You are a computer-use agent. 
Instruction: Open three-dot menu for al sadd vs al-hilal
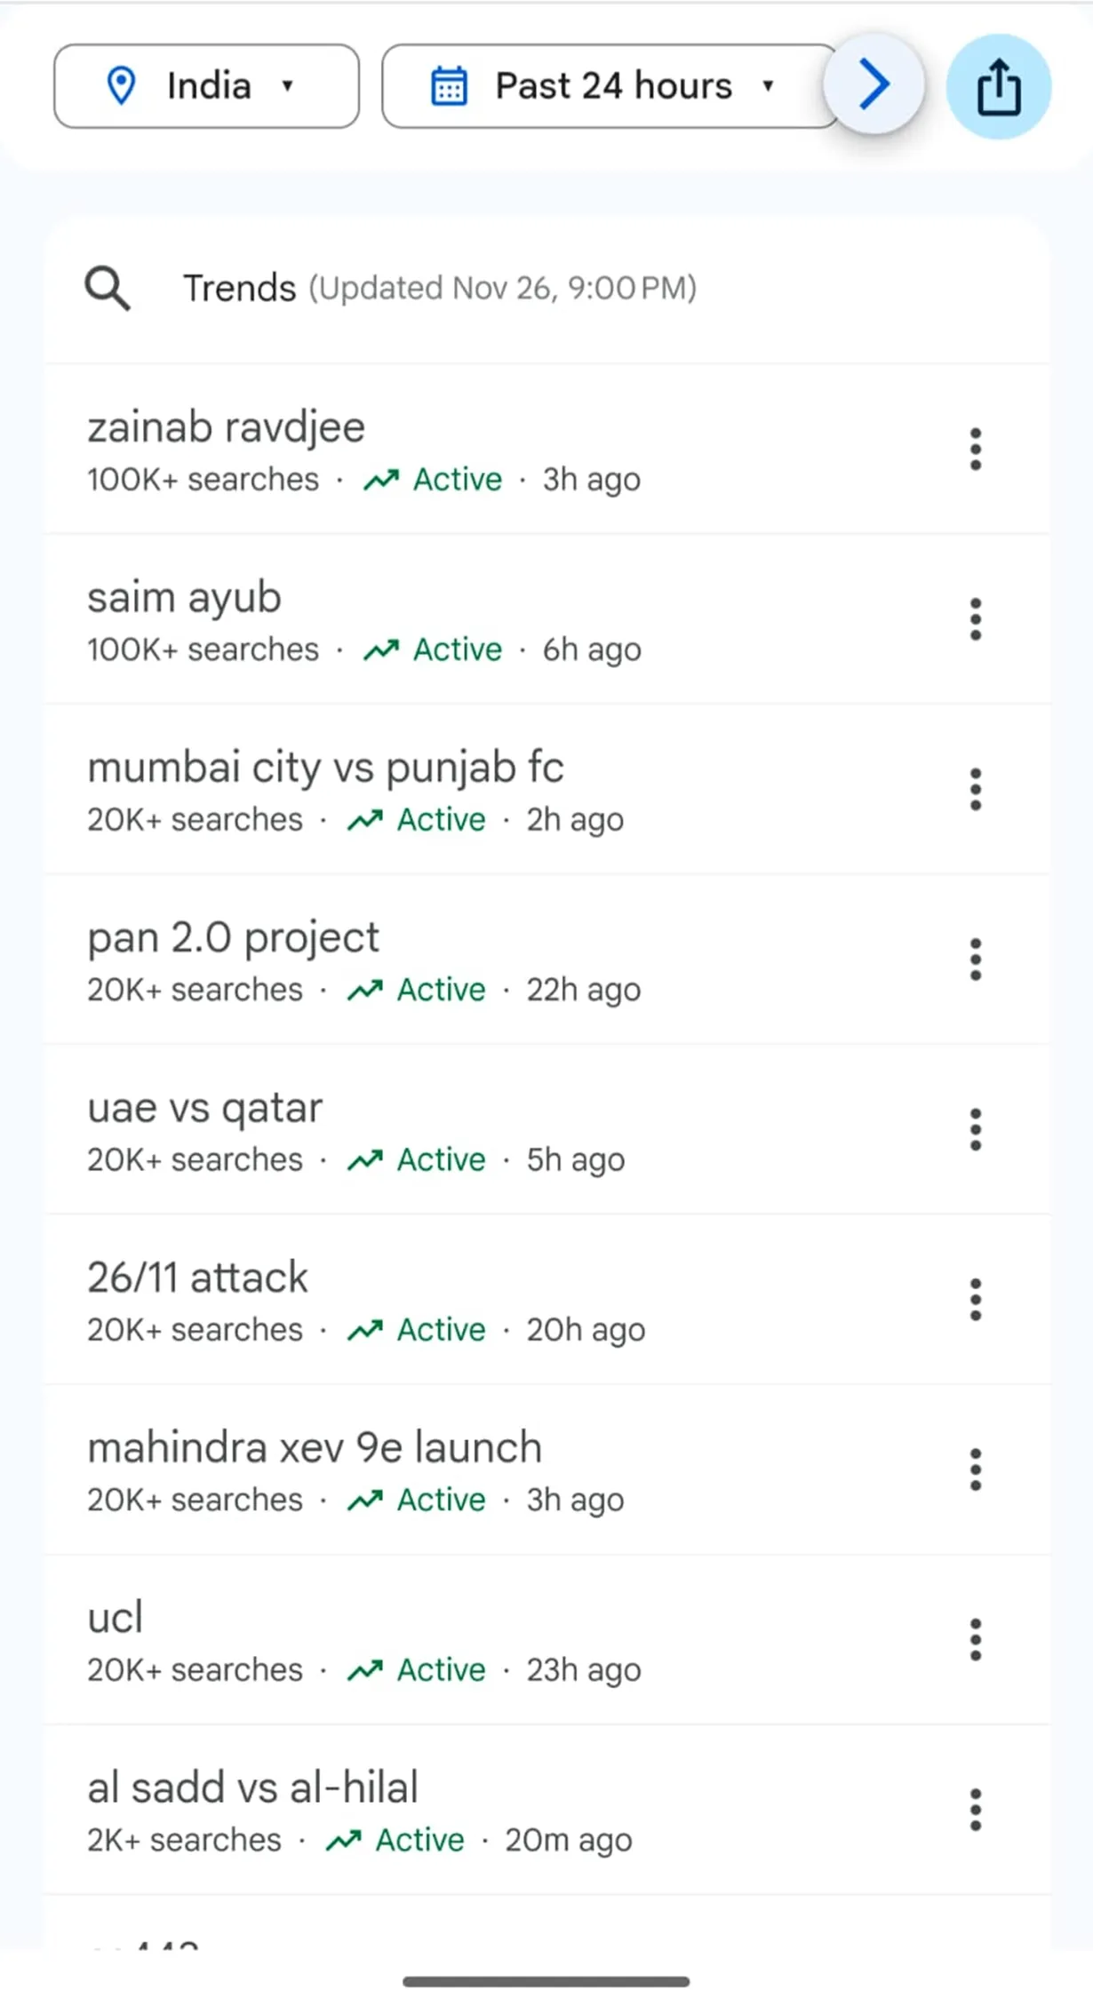click(x=975, y=1810)
